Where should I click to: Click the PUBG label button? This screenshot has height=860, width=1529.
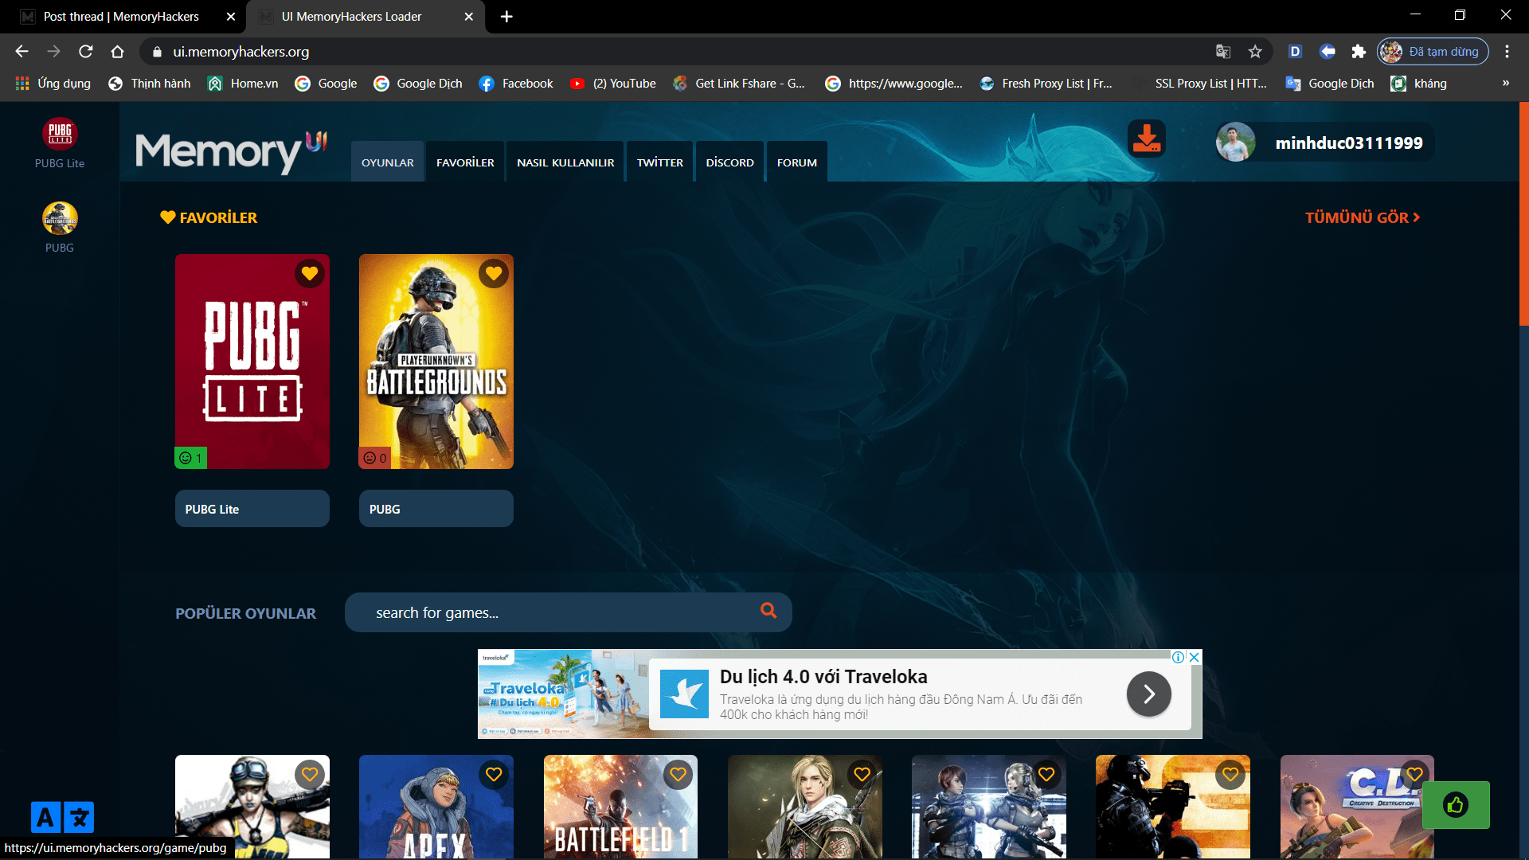436,509
